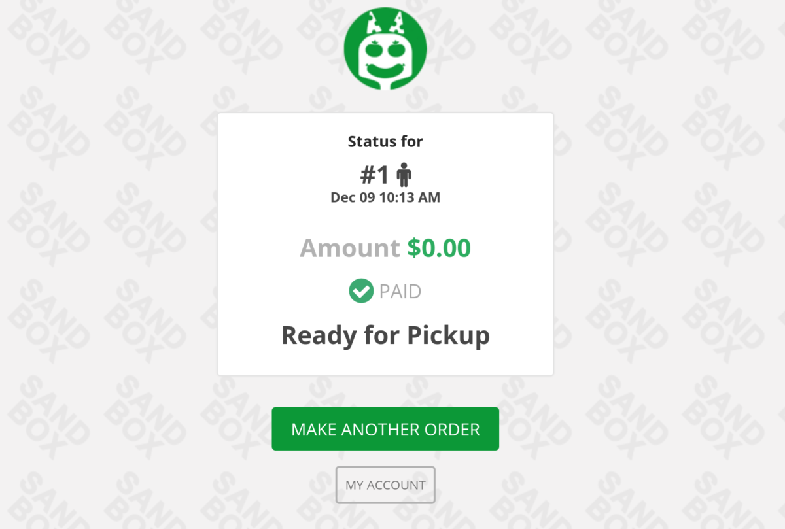The height and width of the screenshot is (529, 785).
Task: Start a new order with Make Another Order
Action: (x=385, y=429)
